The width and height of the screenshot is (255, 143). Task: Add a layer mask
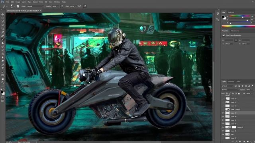tap(240, 141)
